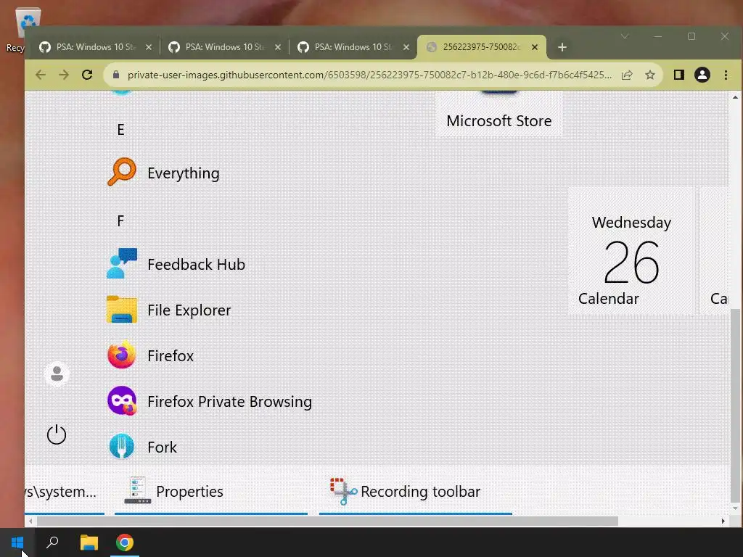
Task: Click the scroll right arrow
Action: 723,521
